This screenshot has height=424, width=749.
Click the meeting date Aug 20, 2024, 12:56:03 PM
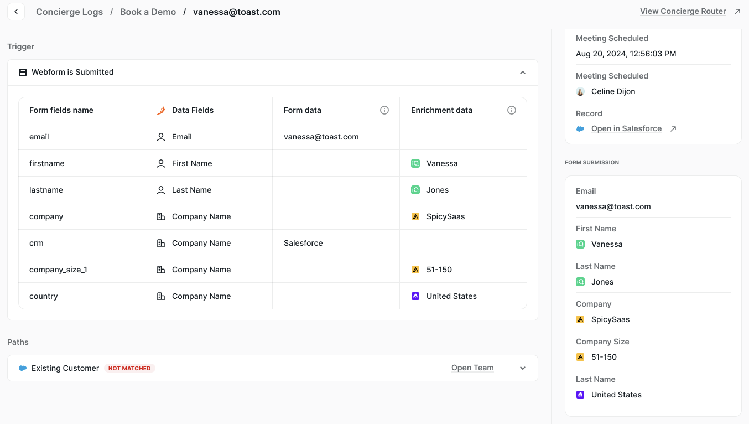626,54
